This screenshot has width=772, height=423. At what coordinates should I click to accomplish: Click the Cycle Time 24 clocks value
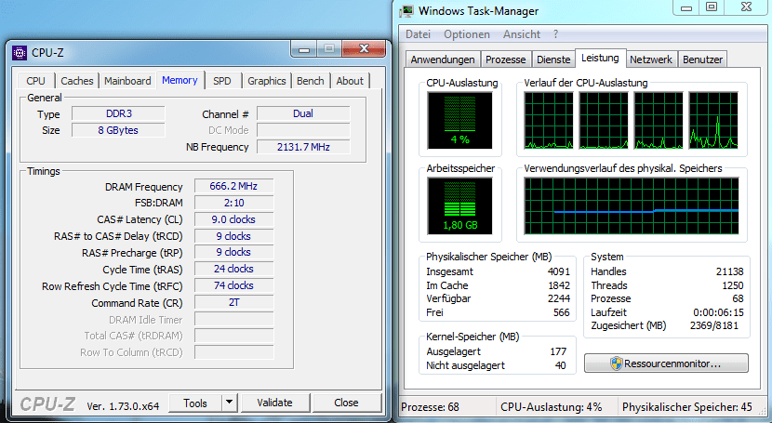[x=233, y=269]
